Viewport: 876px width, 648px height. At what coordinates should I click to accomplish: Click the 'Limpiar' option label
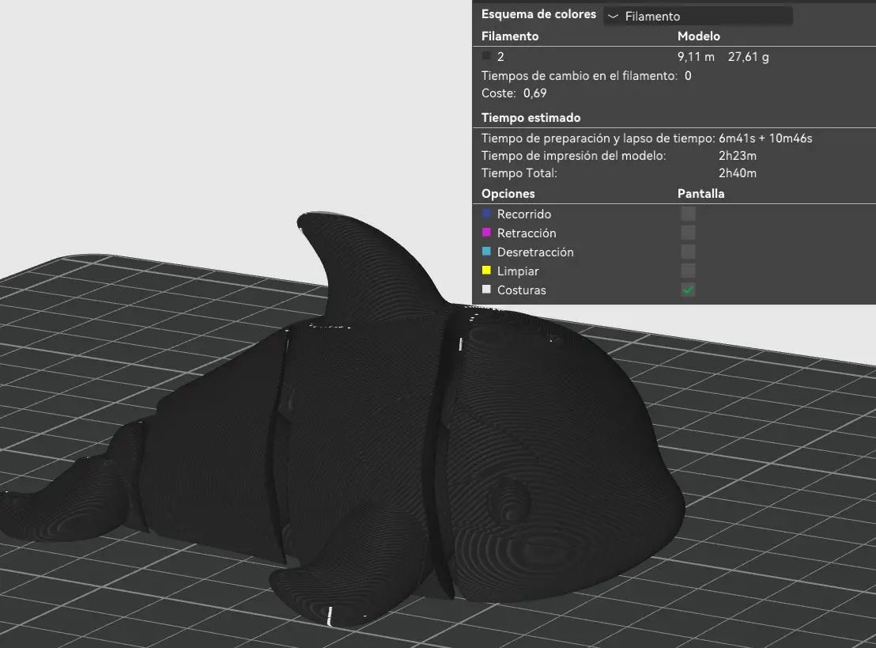point(518,271)
